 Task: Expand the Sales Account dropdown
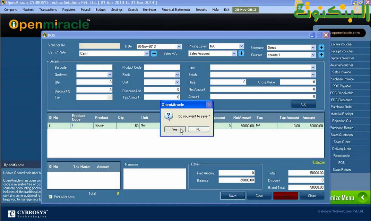234,53
